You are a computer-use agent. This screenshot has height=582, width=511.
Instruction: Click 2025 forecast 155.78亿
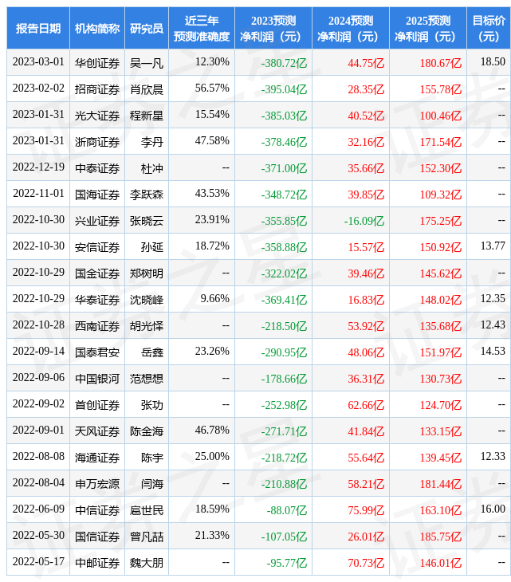click(x=441, y=89)
